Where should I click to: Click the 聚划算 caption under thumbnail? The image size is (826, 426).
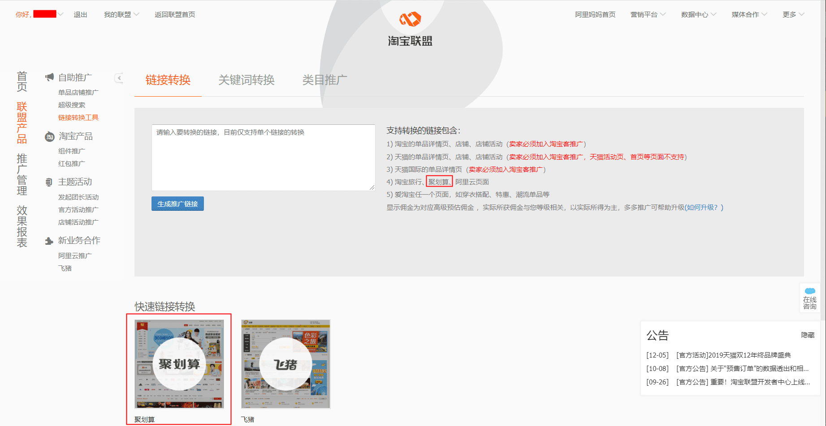(x=145, y=419)
